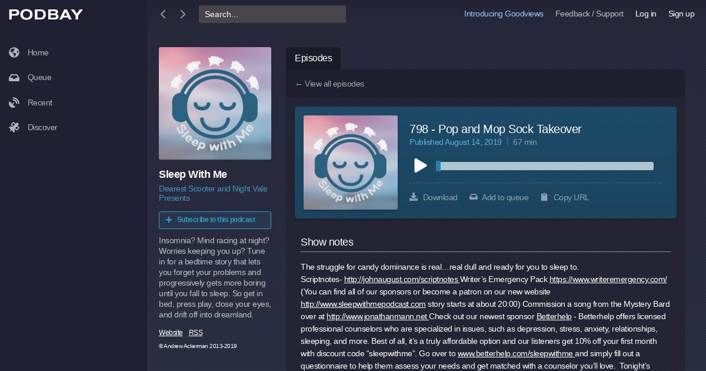Open the podcast Website link
Viewport: 706px width, 371px height.
(171, 333)
